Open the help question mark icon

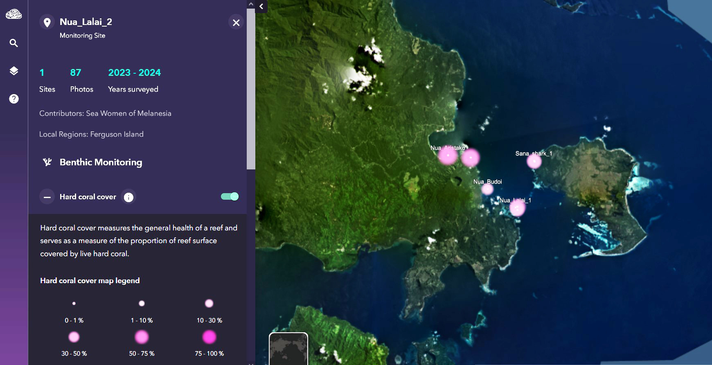pos(14,99)
